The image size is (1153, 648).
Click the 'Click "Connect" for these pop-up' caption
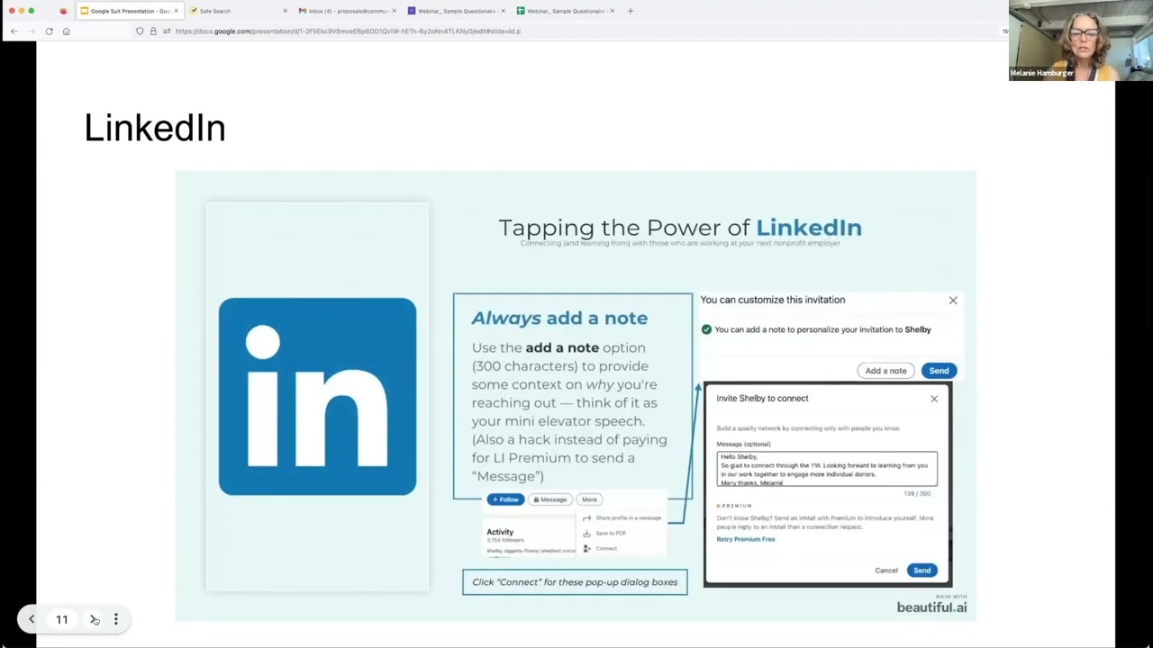[575, 582]
